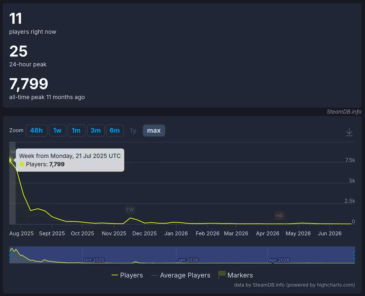Click the Jun 2026 axis label

[329, 233]
